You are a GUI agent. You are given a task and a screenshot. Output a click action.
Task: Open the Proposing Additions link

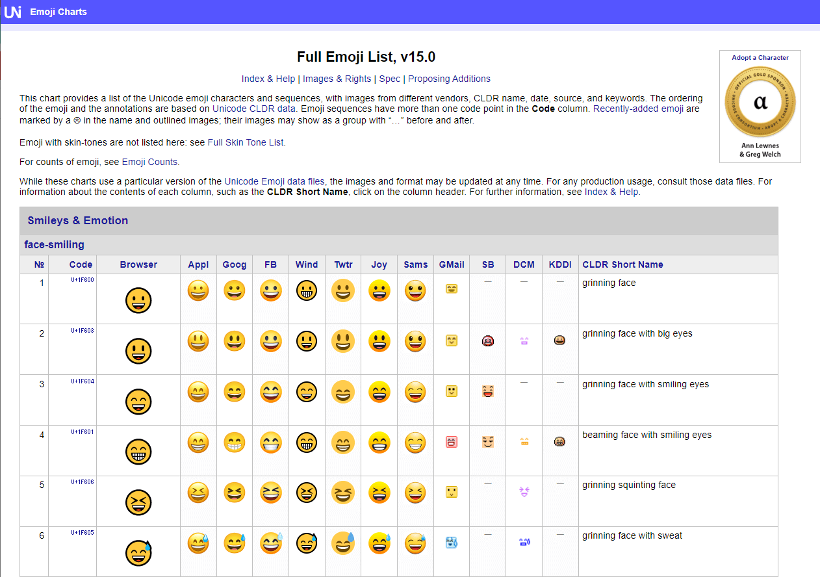point(449,79)
